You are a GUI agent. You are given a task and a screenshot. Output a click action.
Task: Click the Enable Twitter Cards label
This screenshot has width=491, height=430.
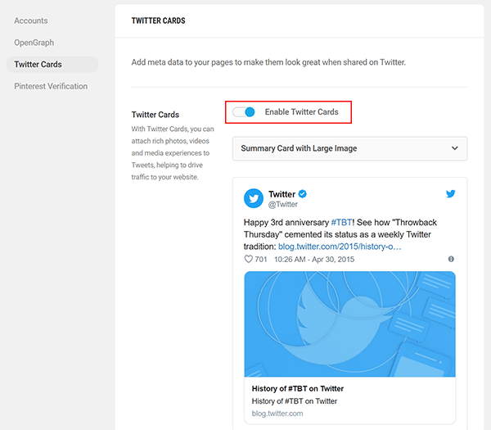click(x=301, y=112)
